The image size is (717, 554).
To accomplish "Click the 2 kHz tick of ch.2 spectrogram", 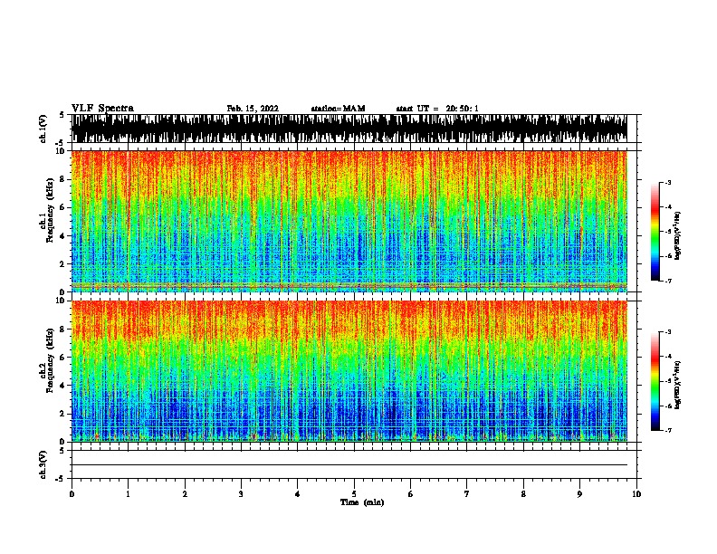I will (62, 414).
